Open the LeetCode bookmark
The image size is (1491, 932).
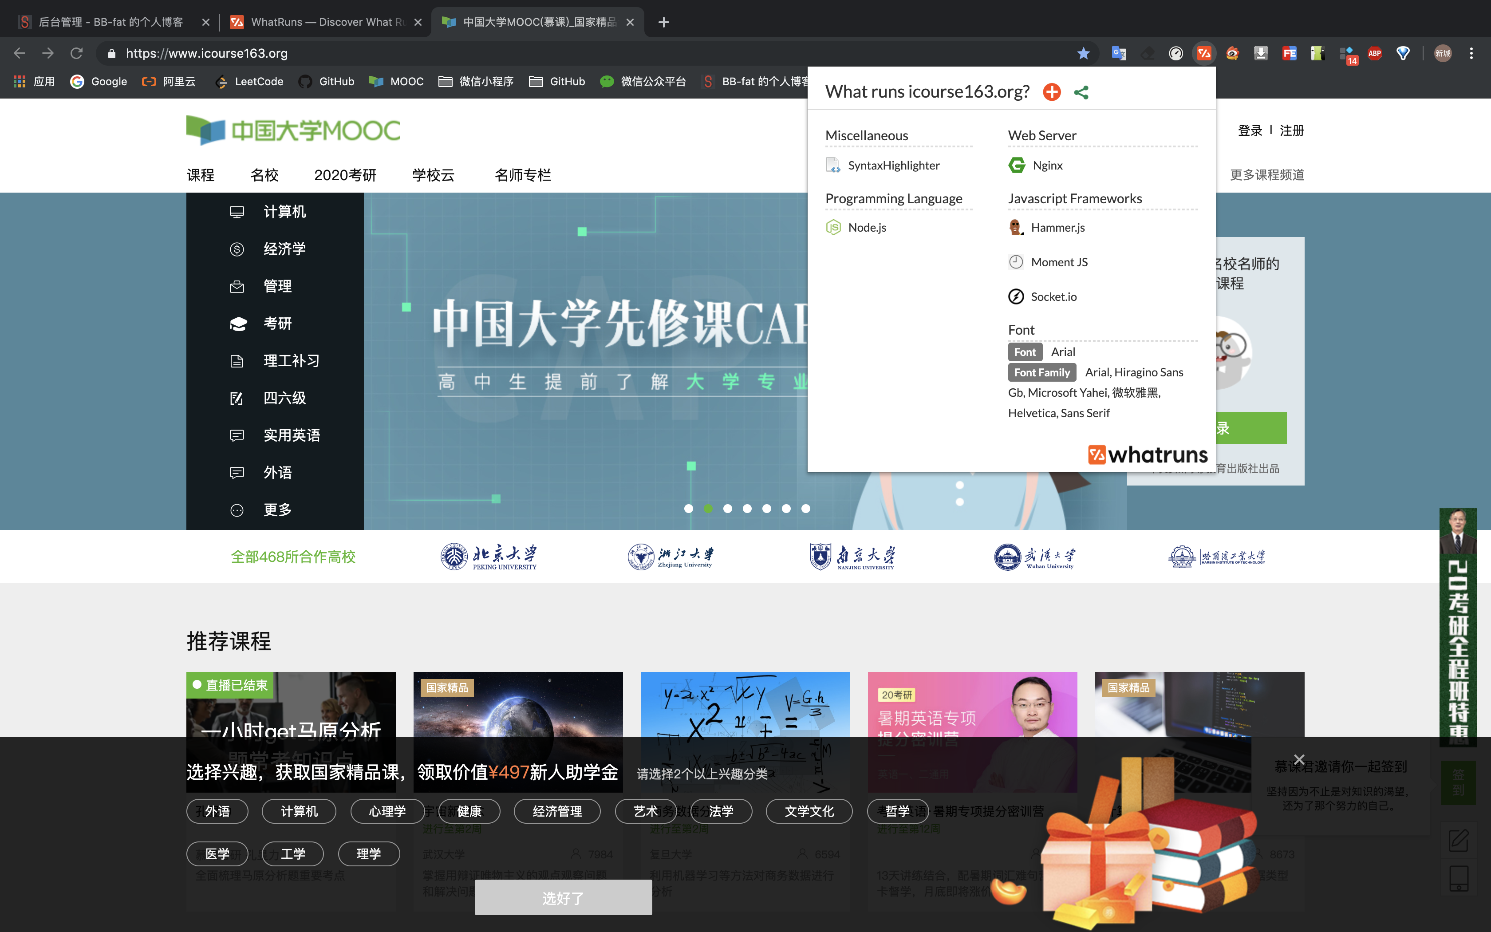tap(249, 81)
